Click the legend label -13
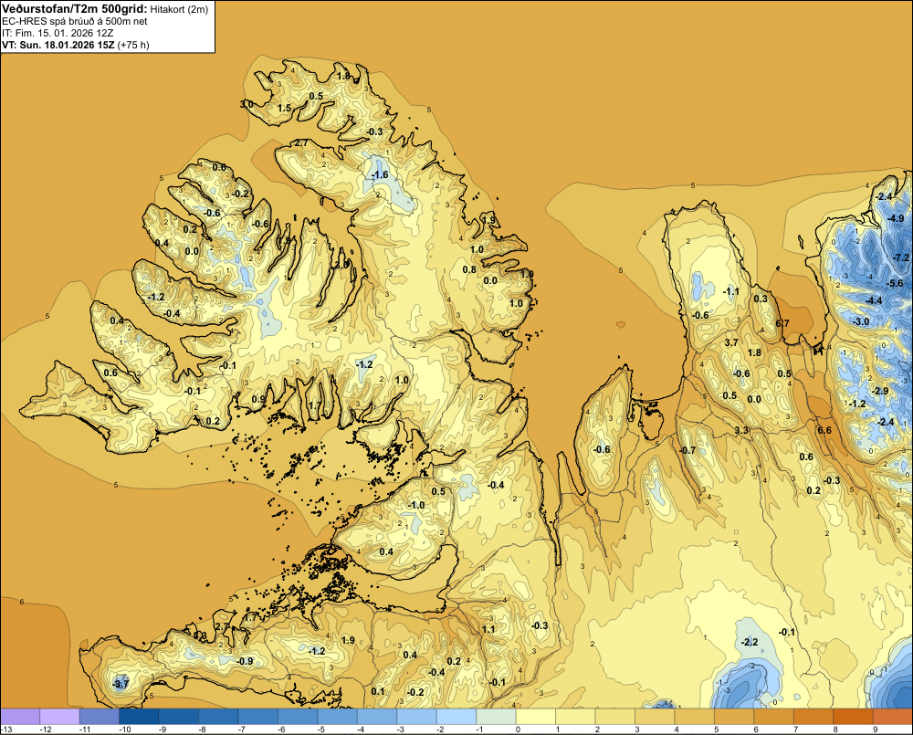Screen dimensions: 913x735 coord(6,730)
